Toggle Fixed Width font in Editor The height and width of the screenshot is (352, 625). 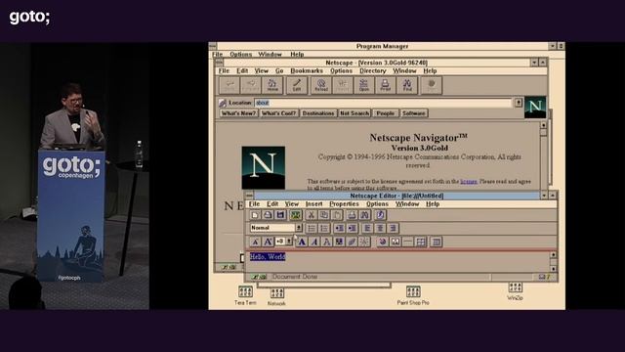[326, 242]
